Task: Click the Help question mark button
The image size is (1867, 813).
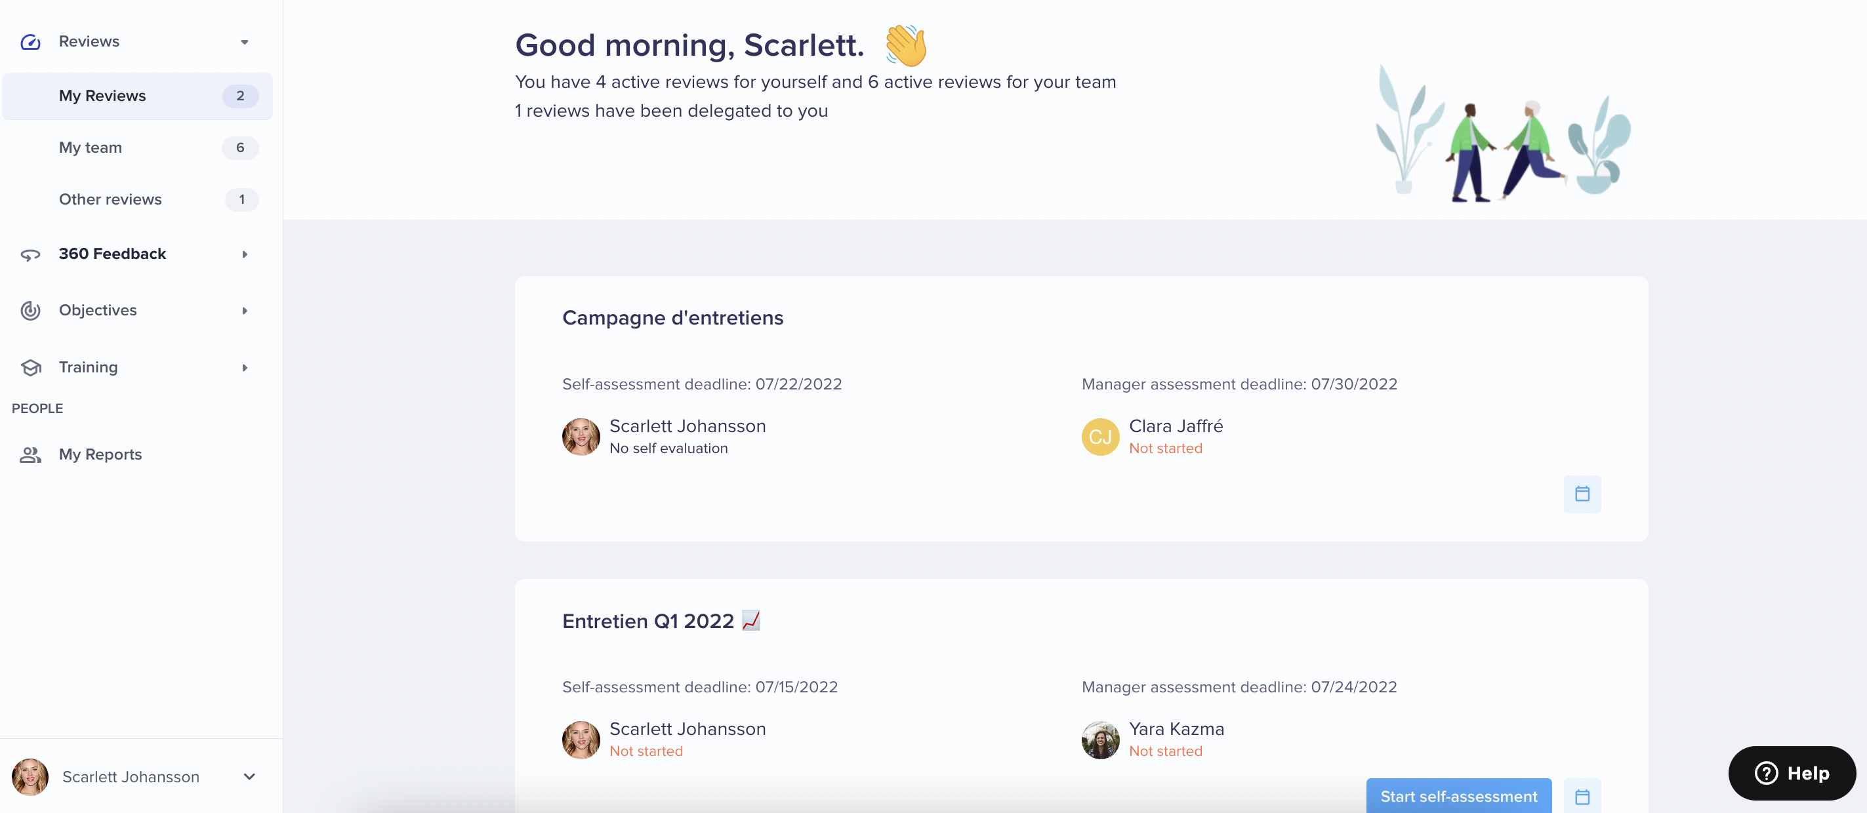Action: tap(1792, 773)
